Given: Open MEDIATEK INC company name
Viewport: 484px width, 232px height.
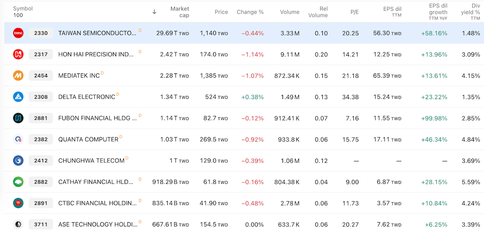Looking at the screenshot, I should pos(79,76).
